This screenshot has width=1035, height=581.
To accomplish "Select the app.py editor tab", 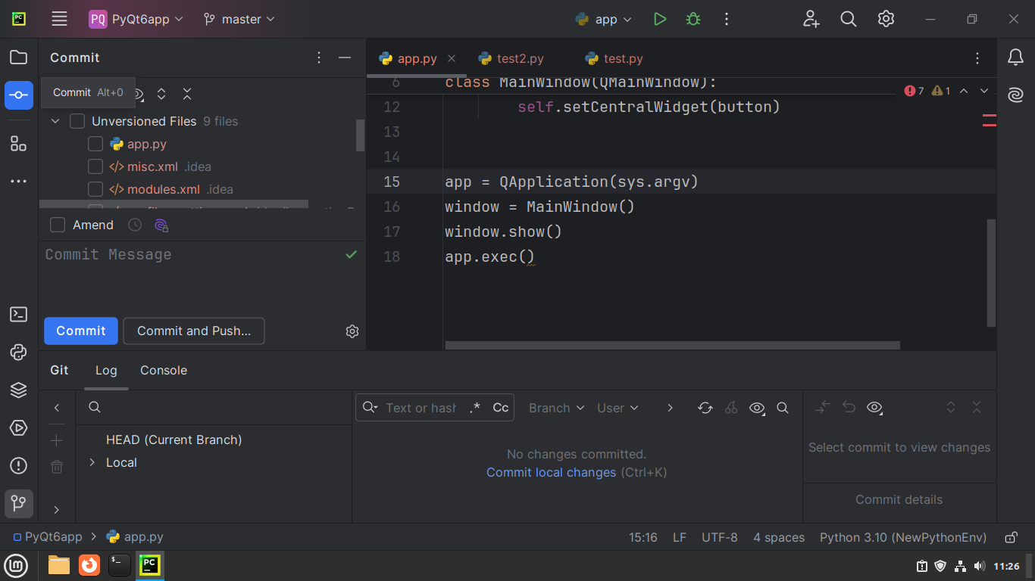I will coord(417,58).
